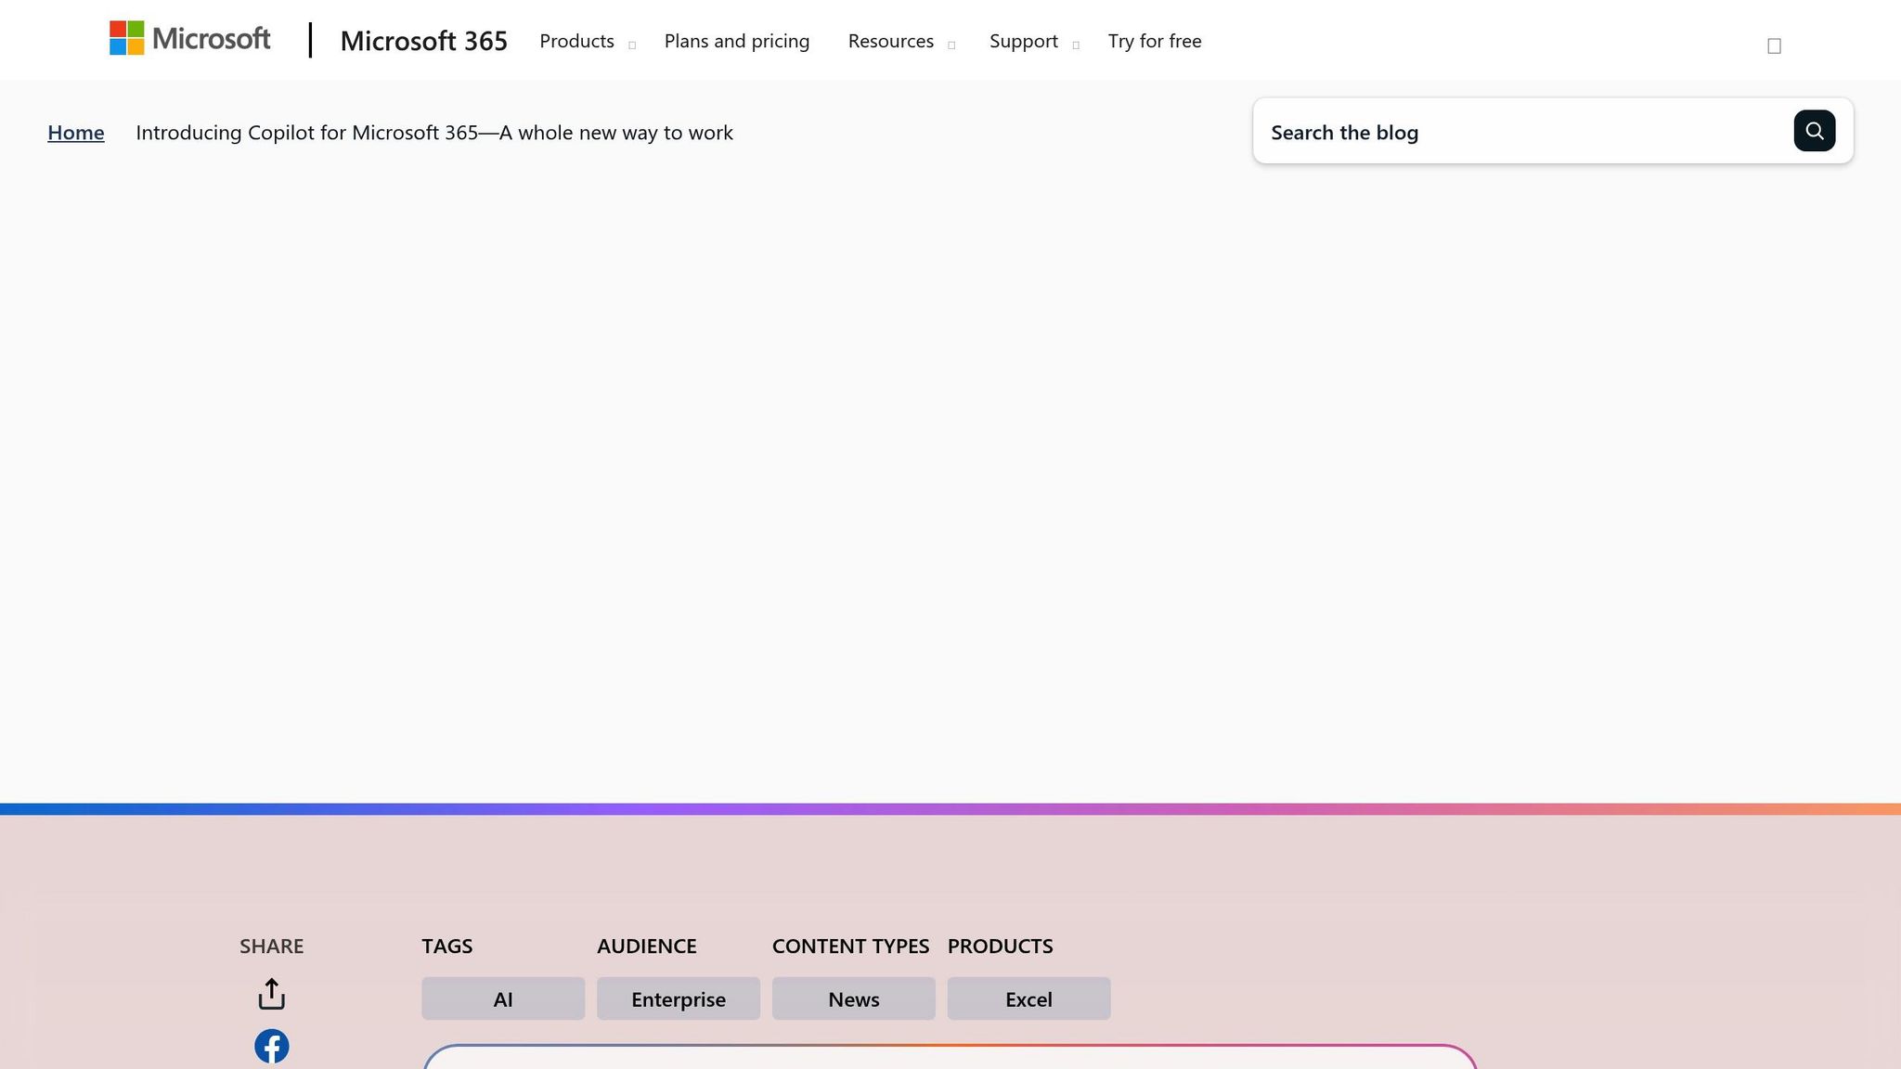Click the Home breadcrumb link

pos(76,133)
